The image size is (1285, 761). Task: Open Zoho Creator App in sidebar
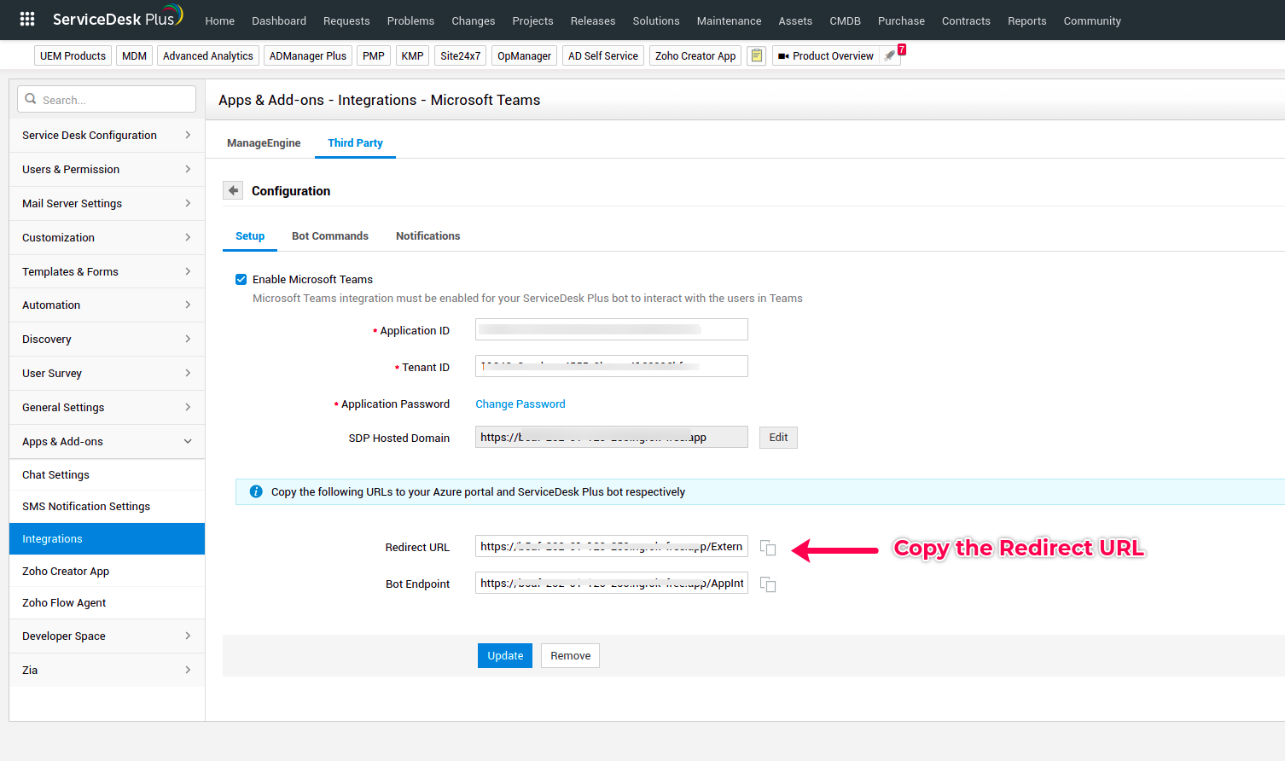click(x=107, y=572)
